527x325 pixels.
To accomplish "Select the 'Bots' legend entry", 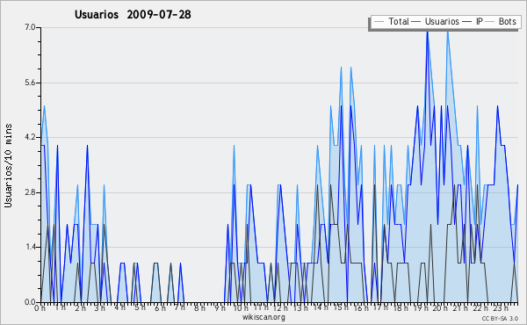I will tap(507, 21).
